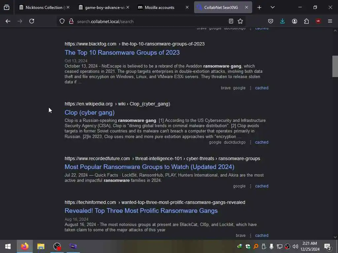Open orange magnifier tray icon
Viewport: 338px width, 253px height.
pyautogui.click(x=256, y=246)
